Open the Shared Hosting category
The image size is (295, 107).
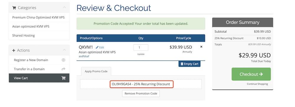[x=24, y=35]
